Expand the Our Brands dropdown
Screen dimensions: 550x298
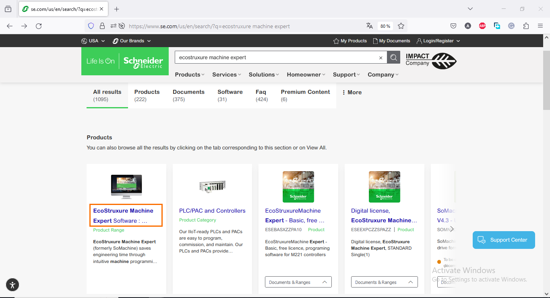tap(132, 41)
